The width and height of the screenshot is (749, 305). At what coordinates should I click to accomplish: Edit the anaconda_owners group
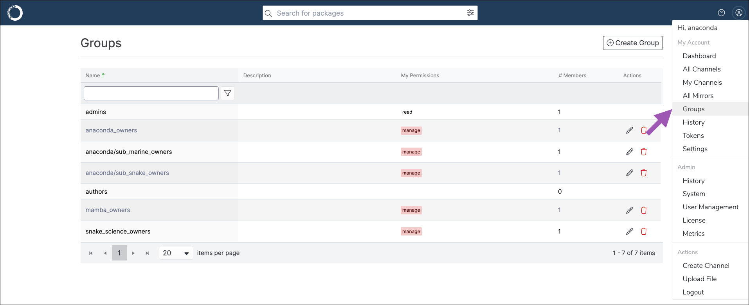coord(630,130)
